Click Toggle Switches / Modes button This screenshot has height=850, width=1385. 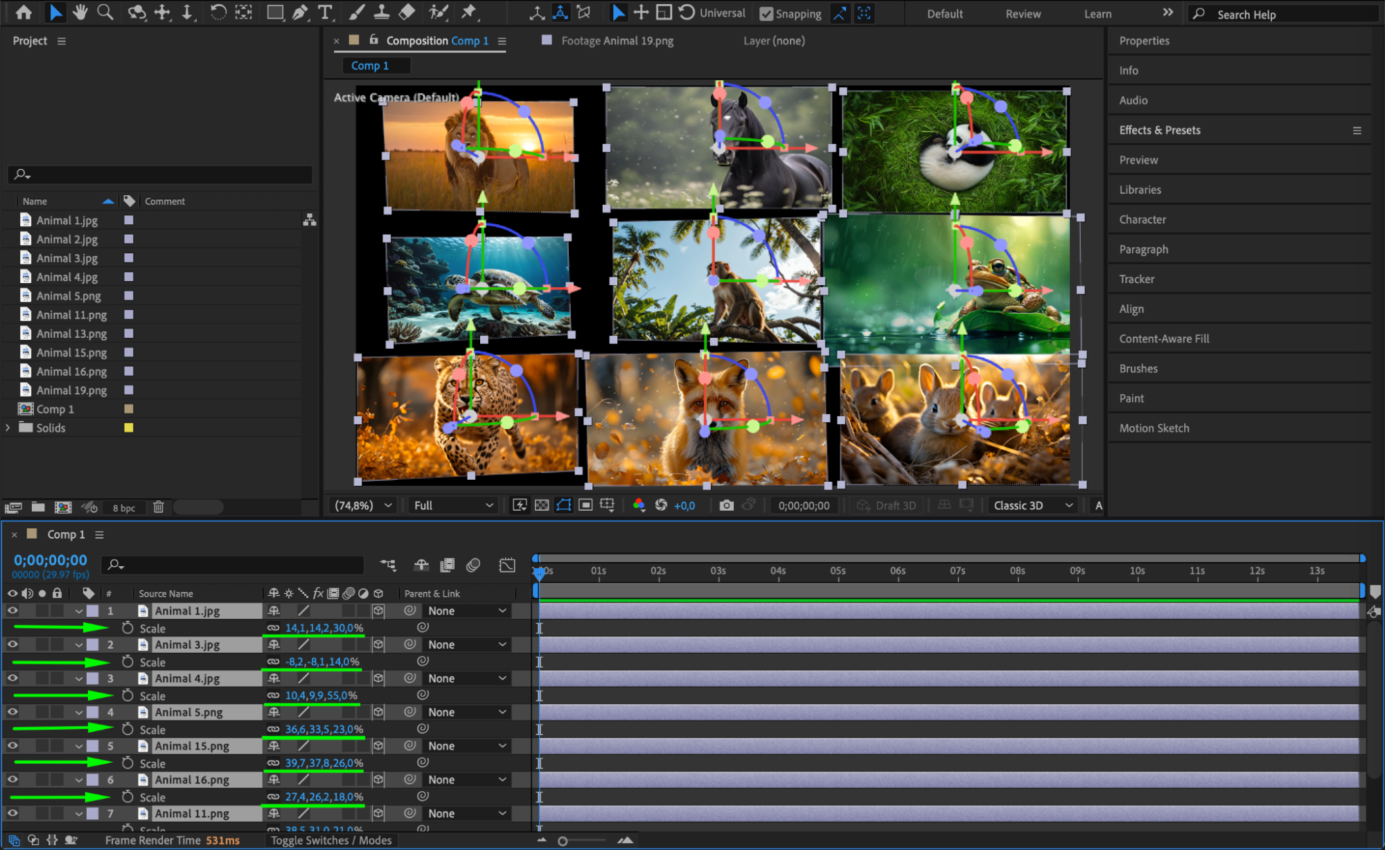[331, 840]
